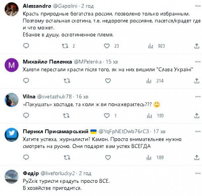The height and width of the screenshot is (196, 202).
Task: Retweet Михайло Пеленка's tweet
Action: coord(67,81)
